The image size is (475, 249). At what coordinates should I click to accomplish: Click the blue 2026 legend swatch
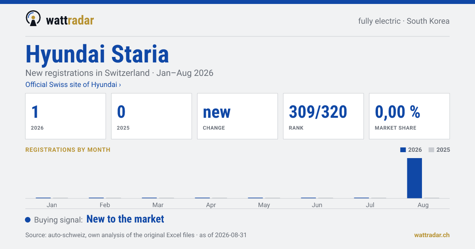[403, 150]
